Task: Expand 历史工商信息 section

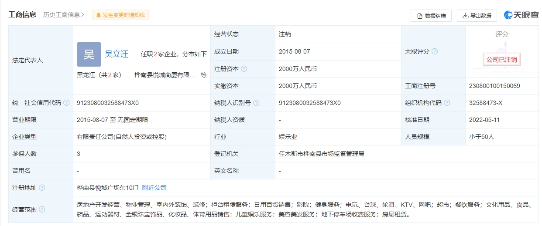Action: coord(63,15)
